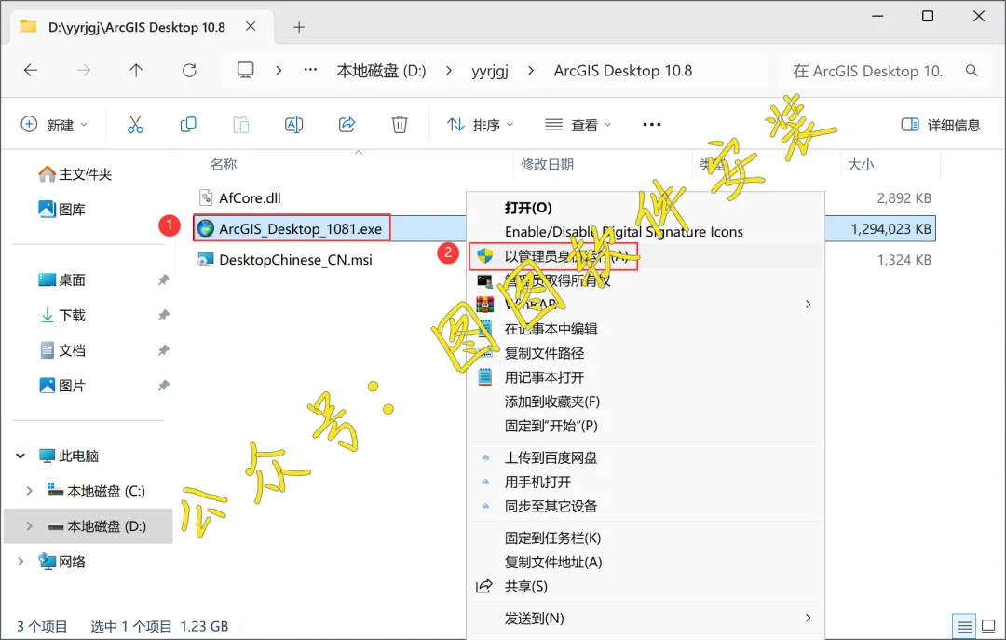Click chevron after yyrjgj in address bar

pos(531,71)
